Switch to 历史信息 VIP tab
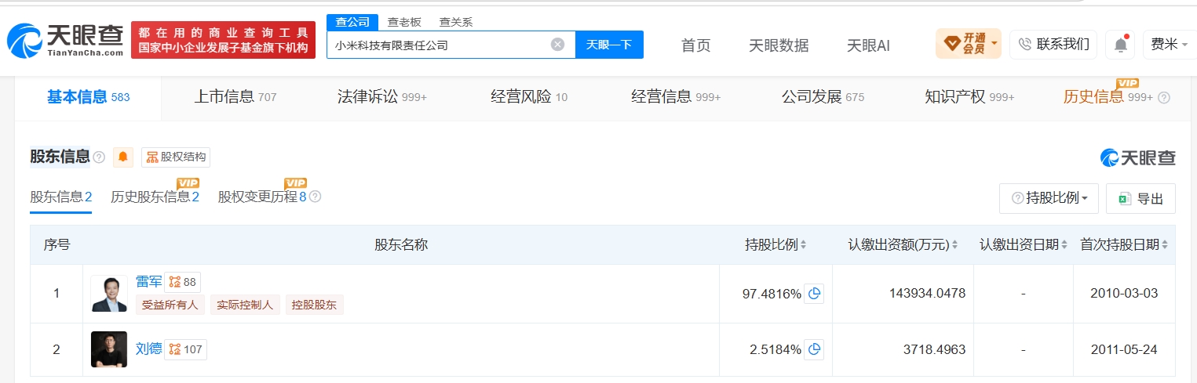Screen dimensions: 1197x383 tap(1108, 98)
